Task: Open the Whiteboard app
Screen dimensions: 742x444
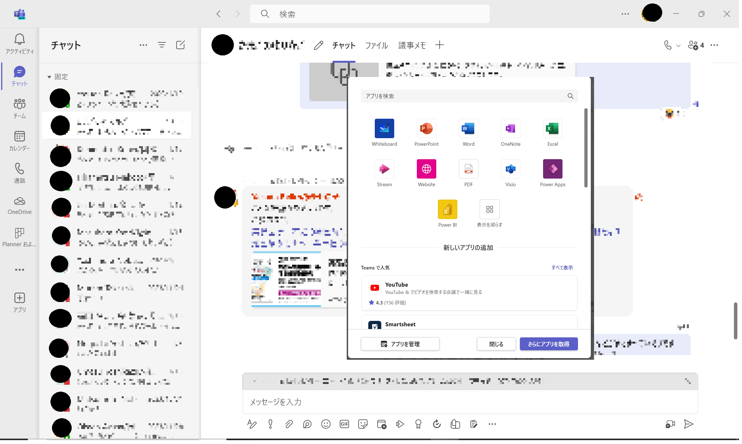Action: tap(384, 129)
